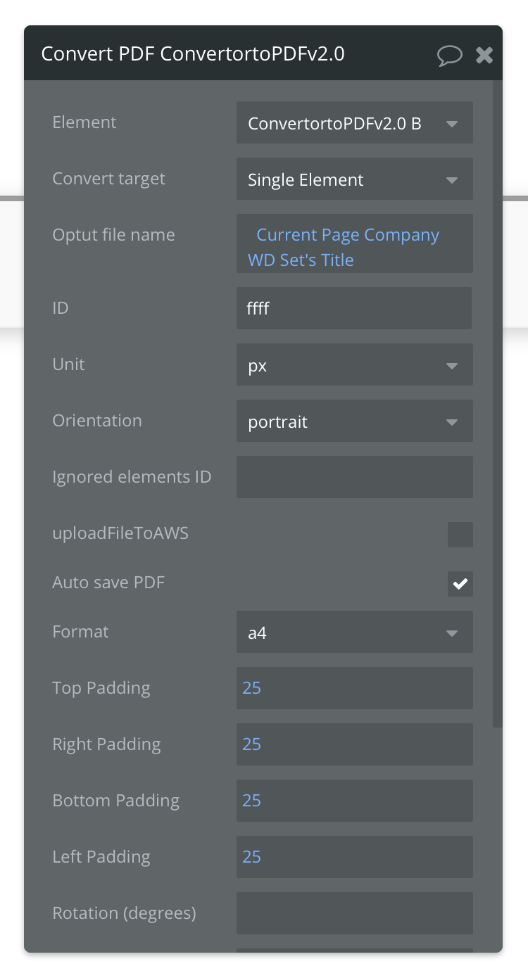The height and width of the screenshot is (978, 528).
Task: Uncheck the Auto save PDF checkbox
Action: (x=460, y=584)
